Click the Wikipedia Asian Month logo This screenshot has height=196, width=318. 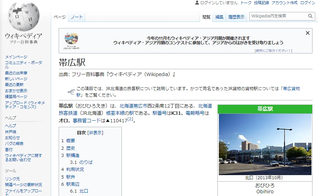(71, 41)
